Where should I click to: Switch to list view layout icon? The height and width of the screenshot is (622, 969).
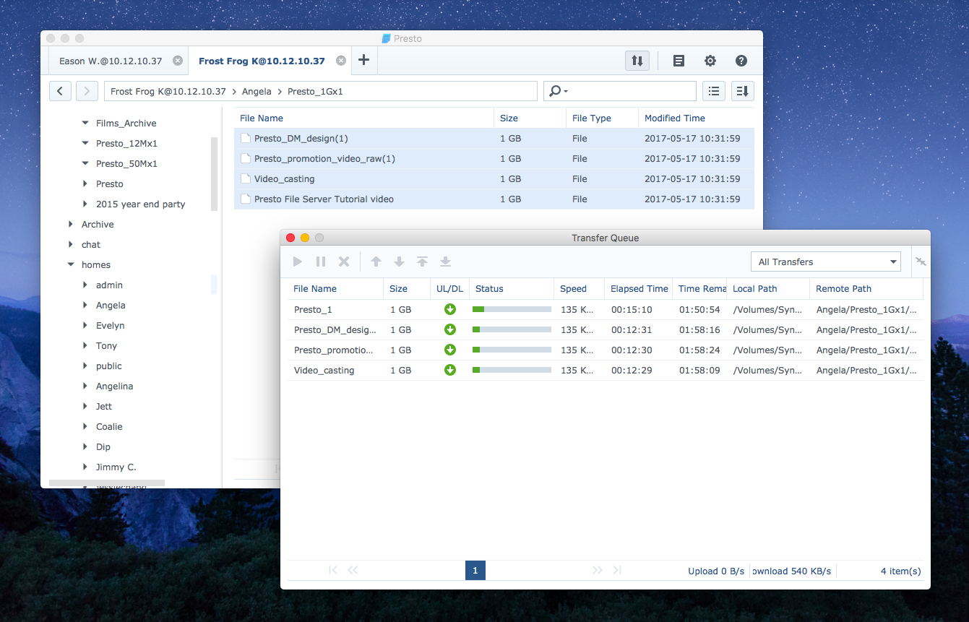(714, 91)
